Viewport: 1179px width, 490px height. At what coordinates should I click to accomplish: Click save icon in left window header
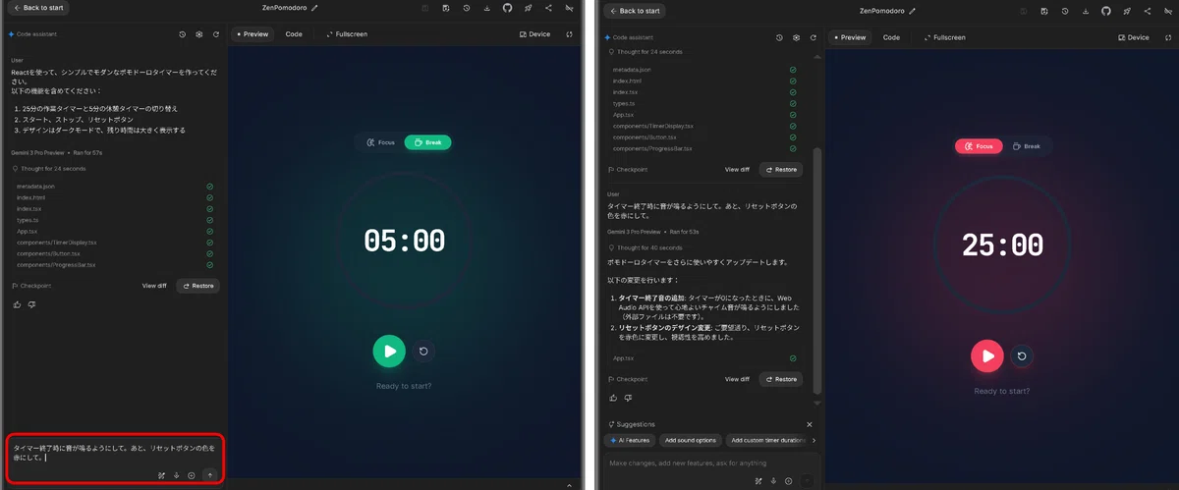[446, 9]
